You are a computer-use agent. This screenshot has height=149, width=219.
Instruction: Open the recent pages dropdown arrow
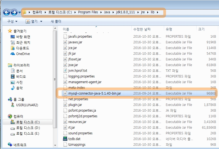pos(19,12)
